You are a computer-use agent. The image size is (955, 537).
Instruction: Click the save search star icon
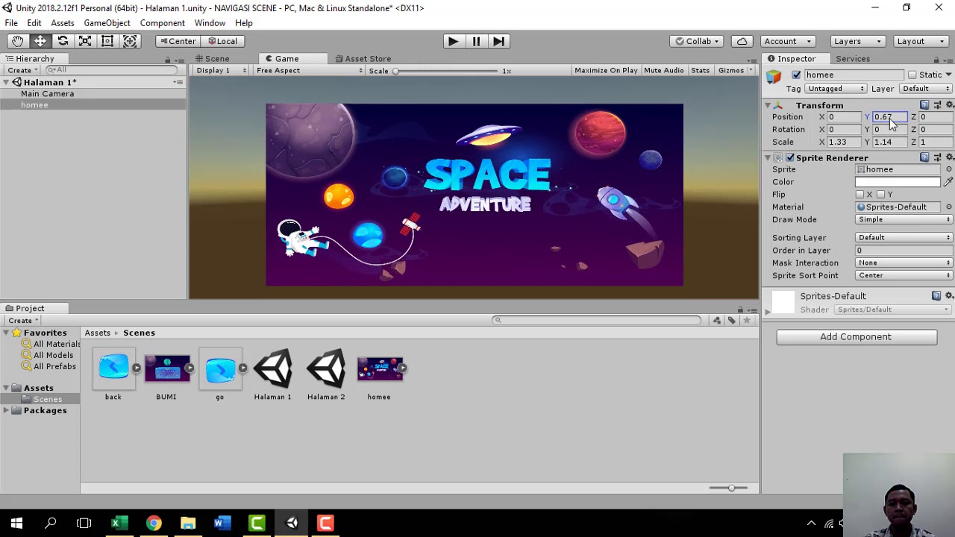point(747,320)
